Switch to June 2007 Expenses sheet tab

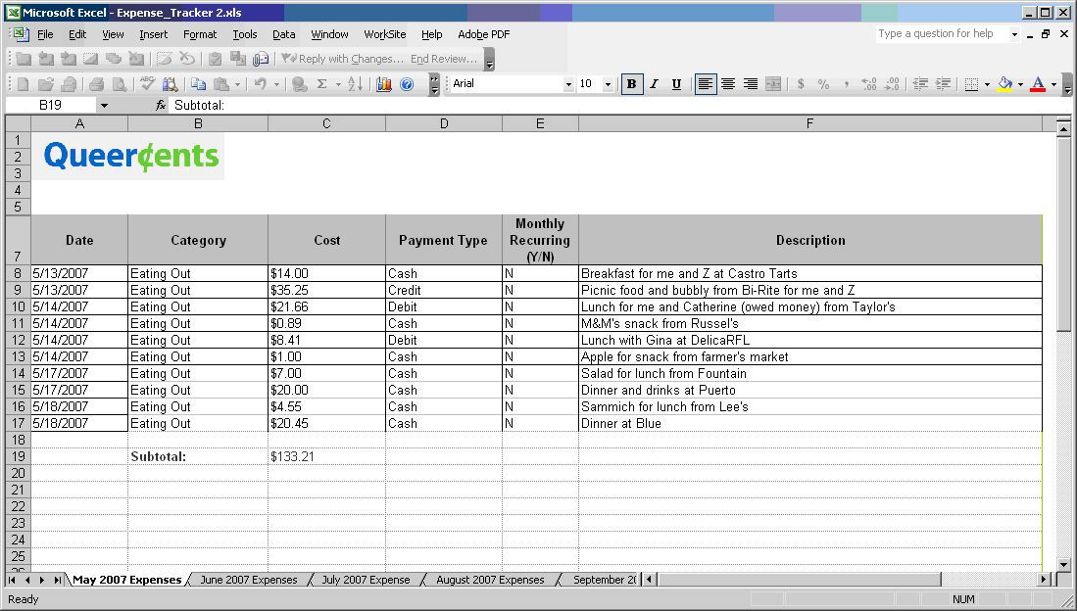(248, 580)
